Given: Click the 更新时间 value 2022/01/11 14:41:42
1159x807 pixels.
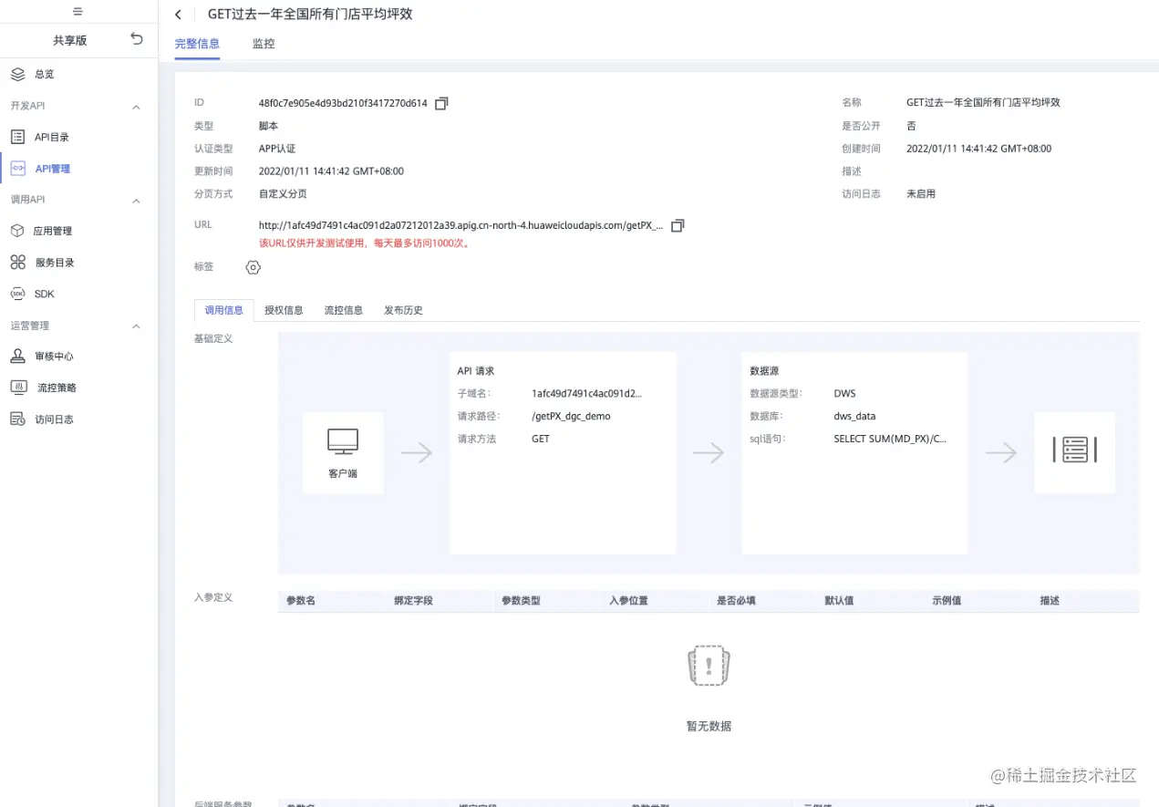Looking at the screenshot, I should pyautogui.click(x=331, y=171).
